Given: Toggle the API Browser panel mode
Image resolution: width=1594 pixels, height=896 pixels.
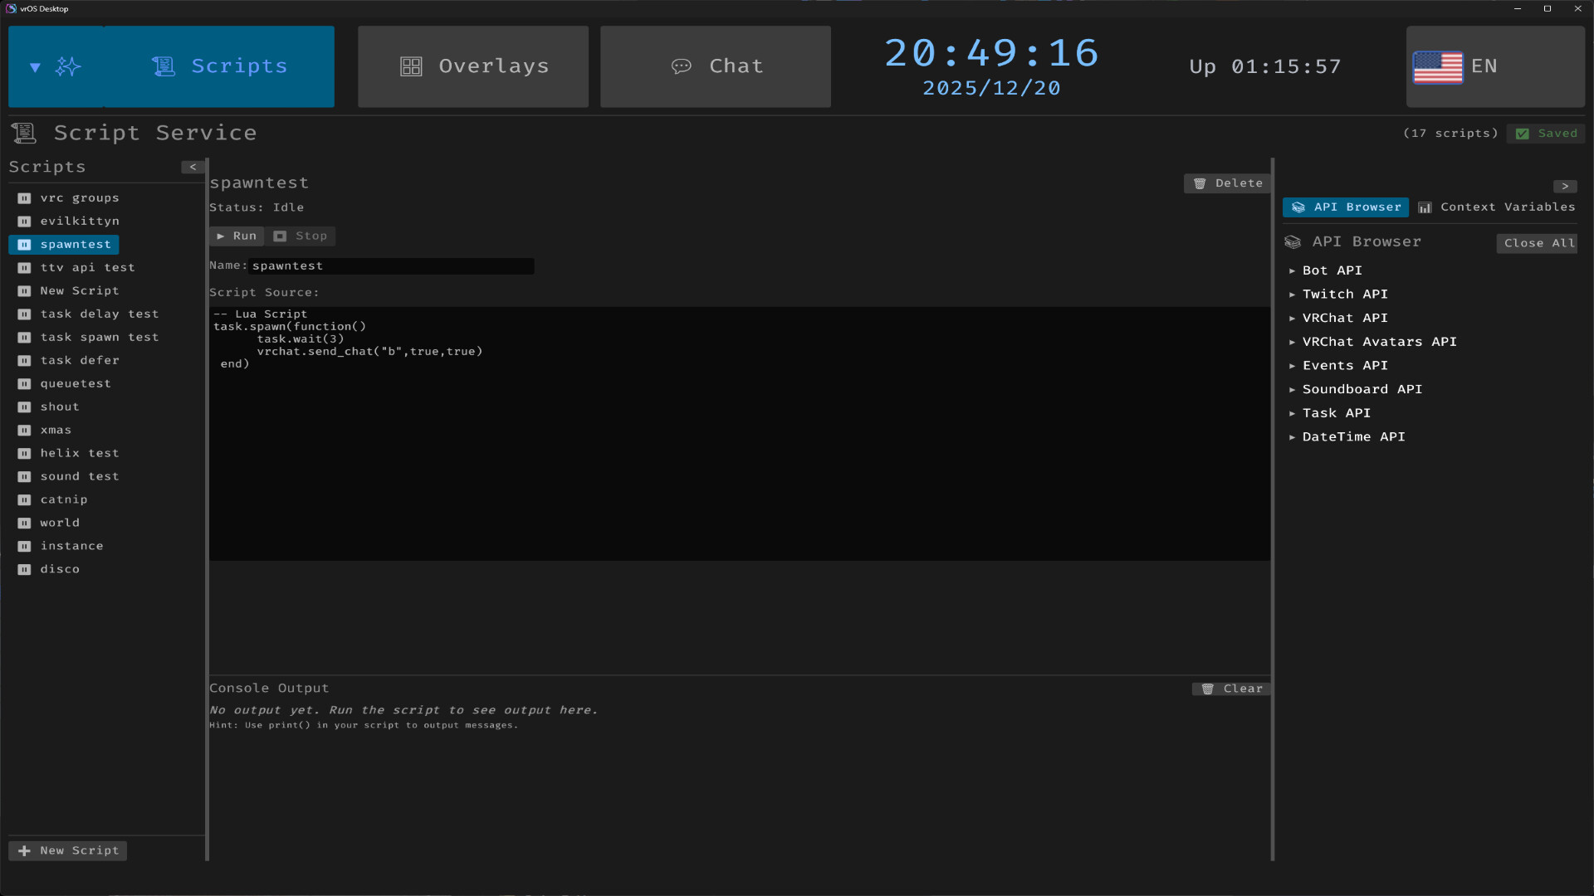Looking at the screenshot, I should pyautogui.click(x=1346, y=207).
